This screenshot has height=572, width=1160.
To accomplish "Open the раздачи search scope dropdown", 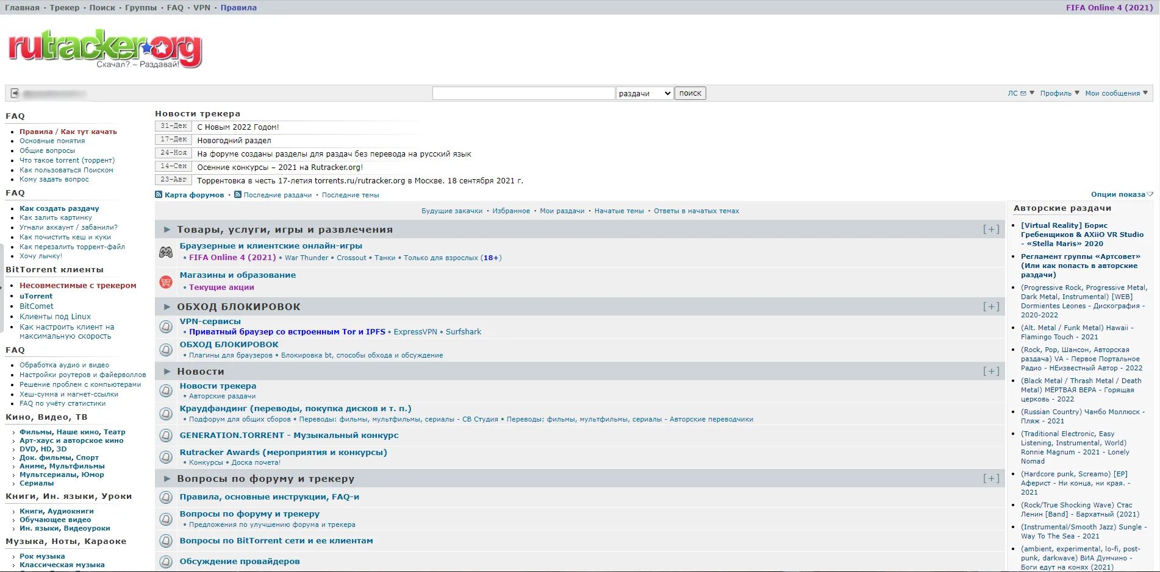I will click(645, 93).
